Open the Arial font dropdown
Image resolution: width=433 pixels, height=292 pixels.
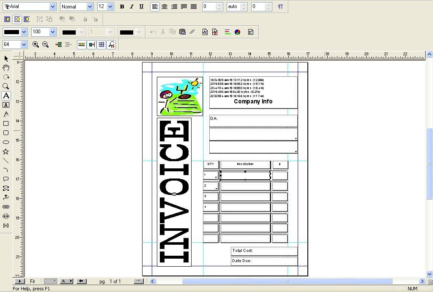point(52,7)
